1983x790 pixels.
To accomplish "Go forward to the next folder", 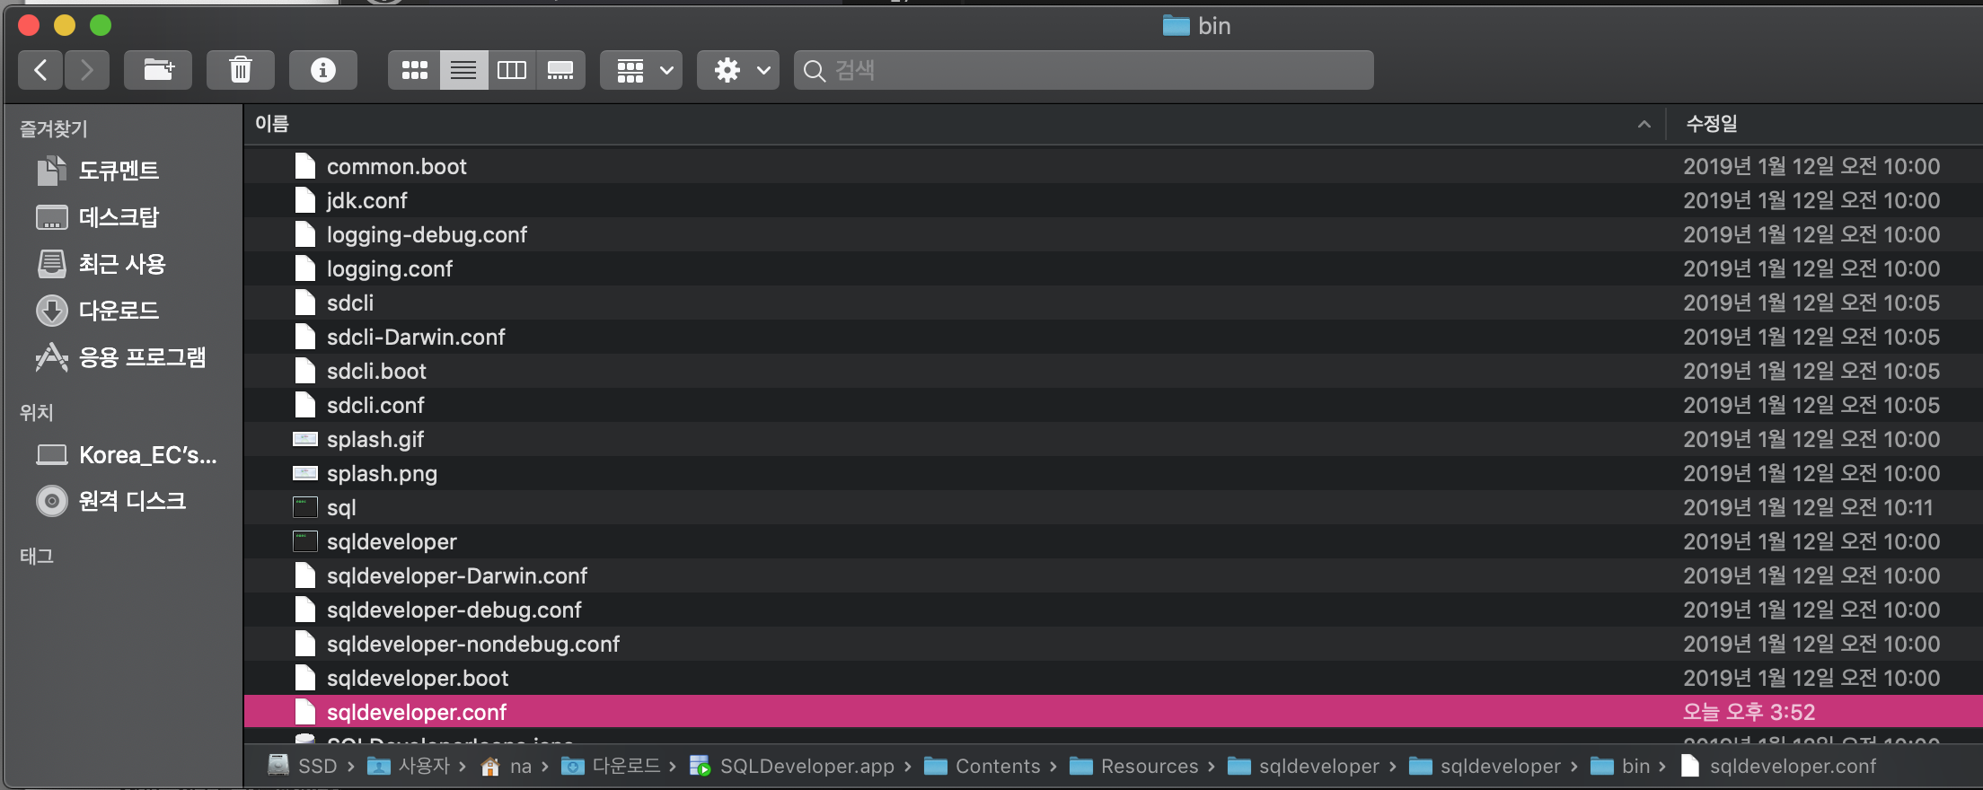I will (x=87, y=70).
